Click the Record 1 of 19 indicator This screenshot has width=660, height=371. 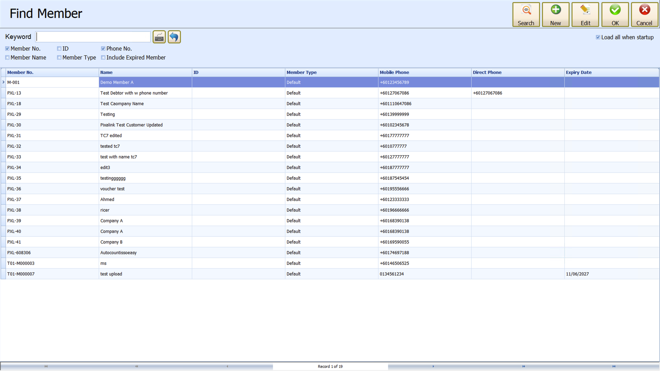(330, 367)
